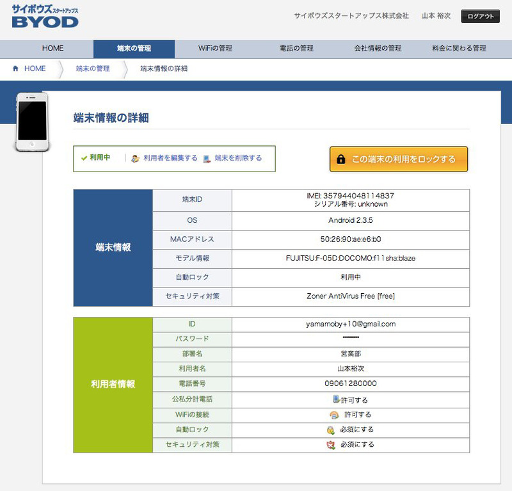
Task: Click the auto-lock required icon
Action: click(330, 430)
